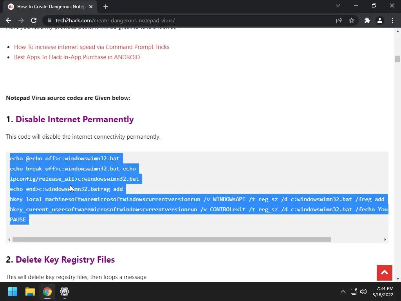401x301 pixels.
Task: Show hidden system tray icons
Action: (x=343, y=292)
